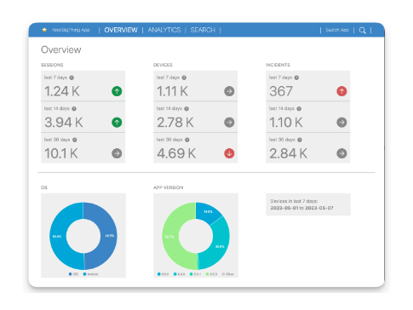Click the 2.84 K incidents last 30 days card

click(x=308, y=148)
